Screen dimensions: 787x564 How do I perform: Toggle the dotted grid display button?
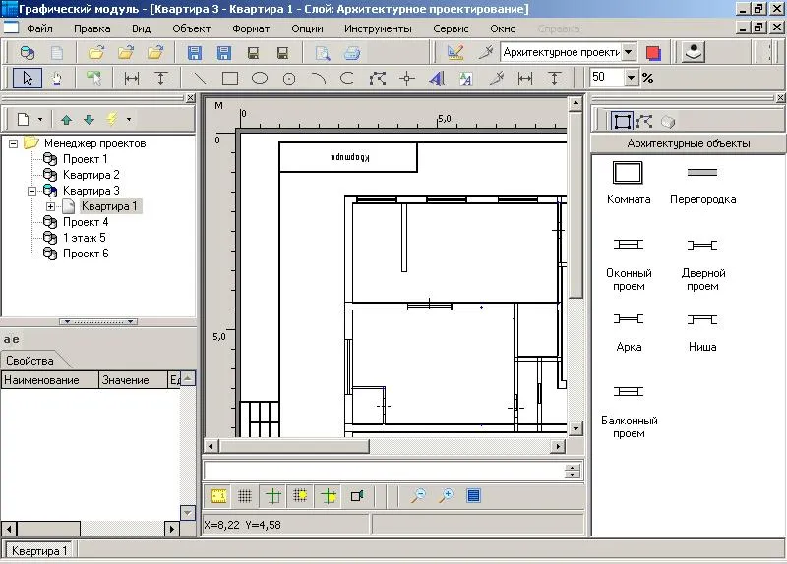245,496
